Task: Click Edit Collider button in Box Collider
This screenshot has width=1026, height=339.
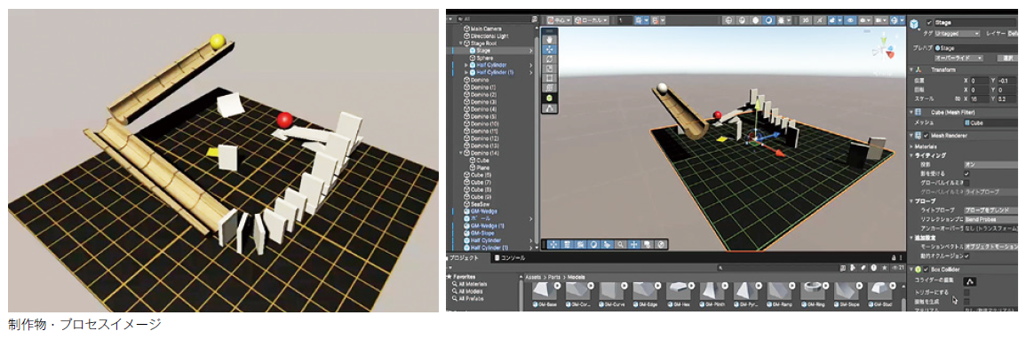Action: (x=970, y=280)
